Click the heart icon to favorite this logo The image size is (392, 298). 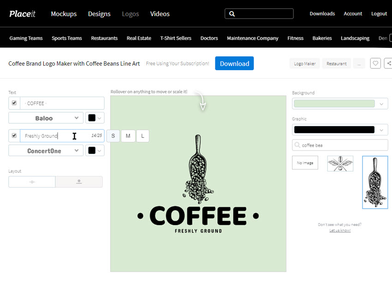click(375, 63)
